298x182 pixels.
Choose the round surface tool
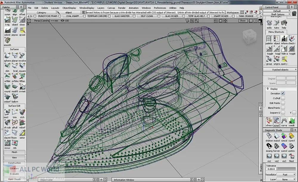(7, 87)
